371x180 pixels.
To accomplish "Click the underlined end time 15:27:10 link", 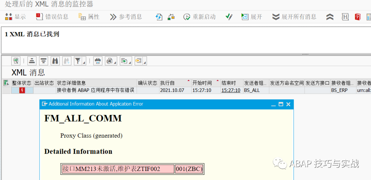I will [x=231, y=91].
